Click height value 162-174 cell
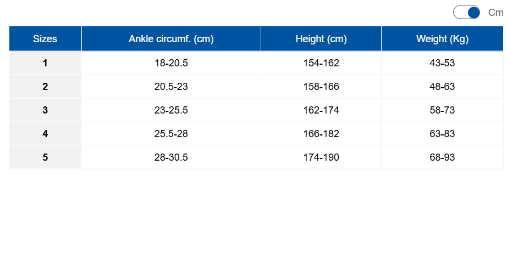 [x=321, y=110]
